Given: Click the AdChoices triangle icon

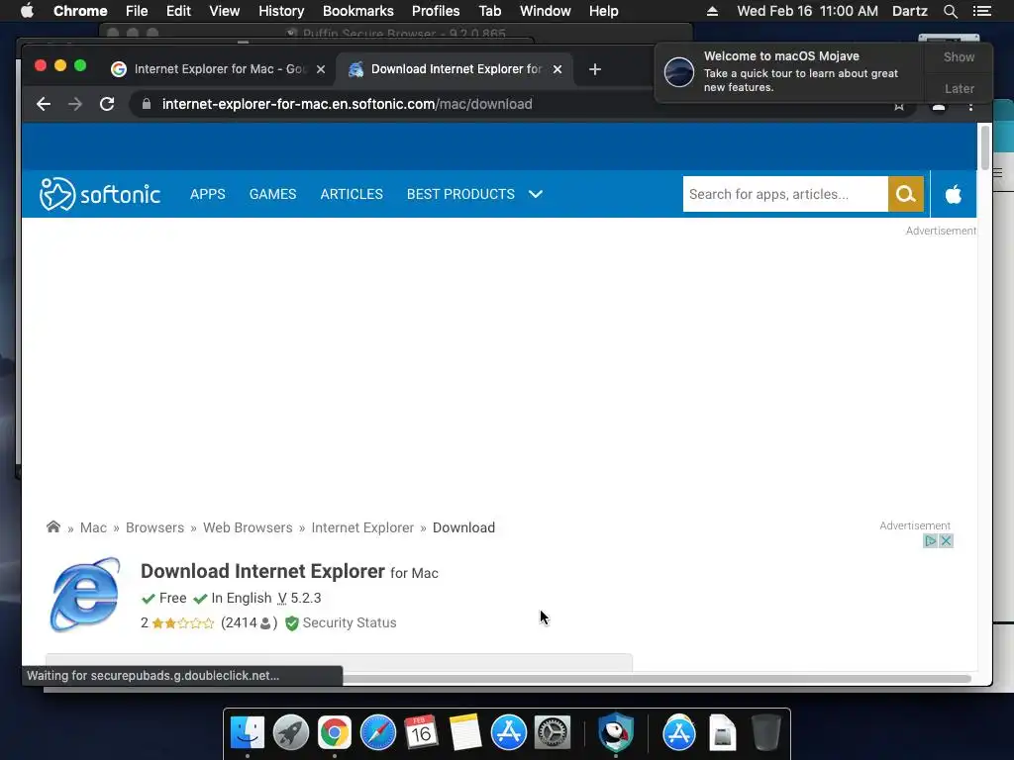Looking at the screenshot, I should (x=930, y=541).
